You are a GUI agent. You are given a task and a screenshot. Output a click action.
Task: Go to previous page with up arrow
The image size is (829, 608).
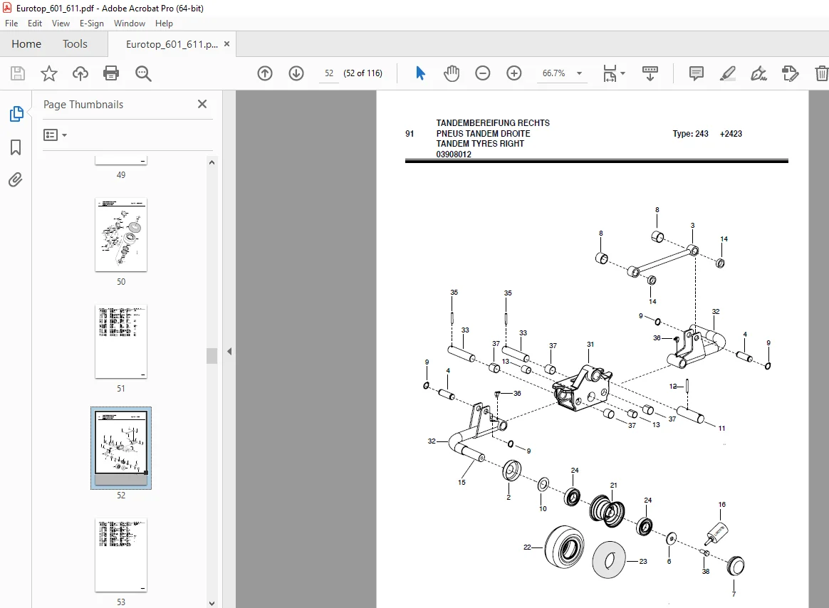pos(265,73)
